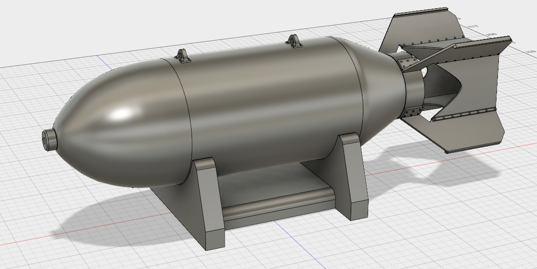
Task: Select the lifting lug nearest the tail
Action: (x=294, y=41)
